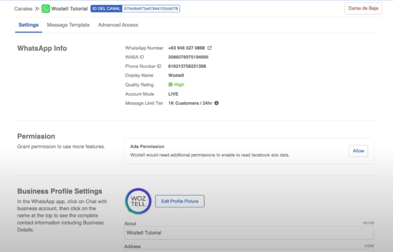Click info icon beside Message Limit Tier
The height and width of the screenshot is (252, 393).
point(217,103)
